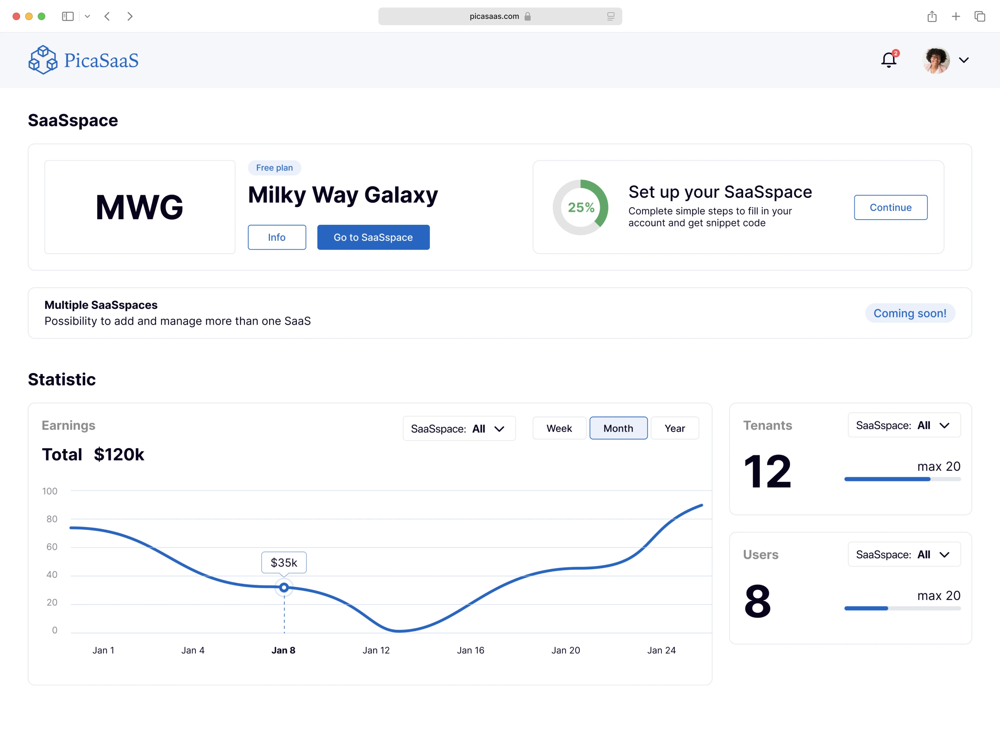Open Users SaaSspace filter dropdown
Screen dimensions: 1000x744
(904, 554)
